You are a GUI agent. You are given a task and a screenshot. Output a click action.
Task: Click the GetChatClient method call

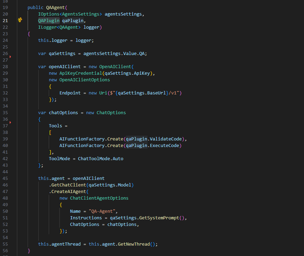pyautogui.click(x=69, y=185)
